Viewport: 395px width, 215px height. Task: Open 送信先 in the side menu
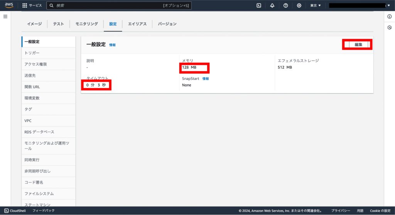(x=49, y=75)
